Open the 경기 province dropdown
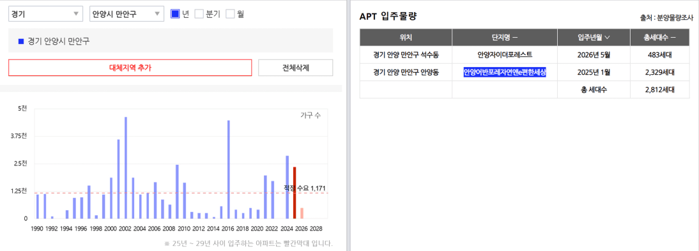The image size is (699, 251). (x=45, y=14)
